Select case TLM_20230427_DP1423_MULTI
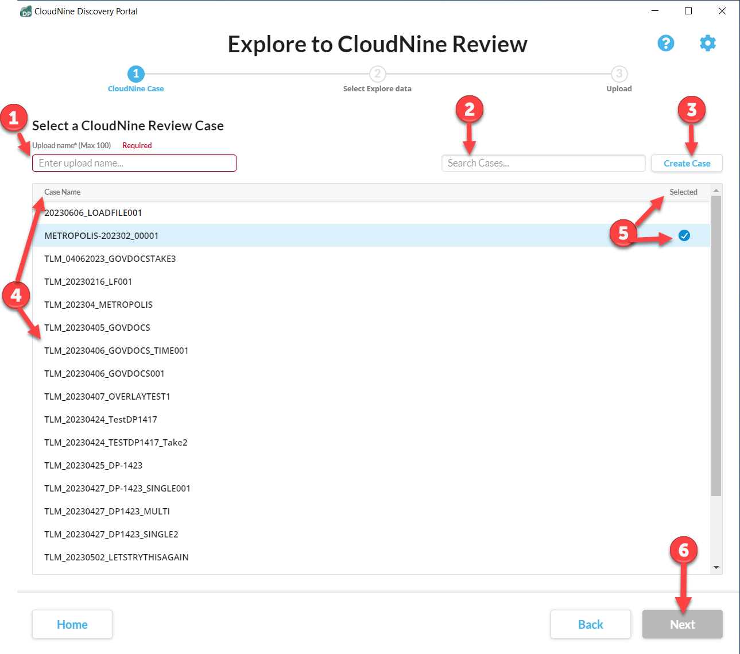This screenshot has height=654, width=740. pos(371,511)
